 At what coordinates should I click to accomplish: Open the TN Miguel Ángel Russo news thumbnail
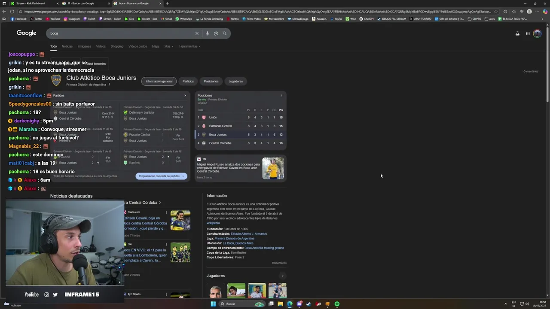(273, 168)
